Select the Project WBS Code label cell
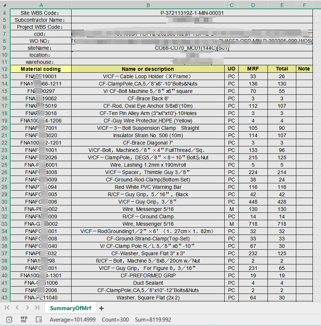This screenshot has height=326, width=321. (x=41, y=27)
